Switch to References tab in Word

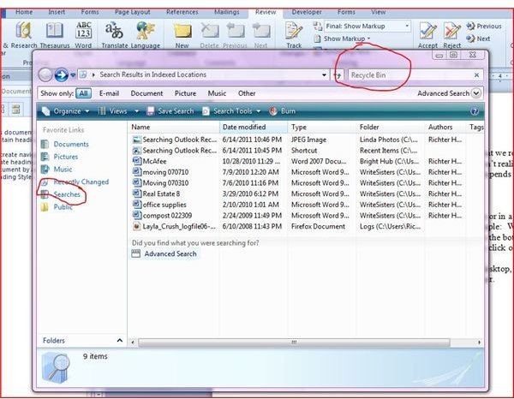click(x=182, y=12)
